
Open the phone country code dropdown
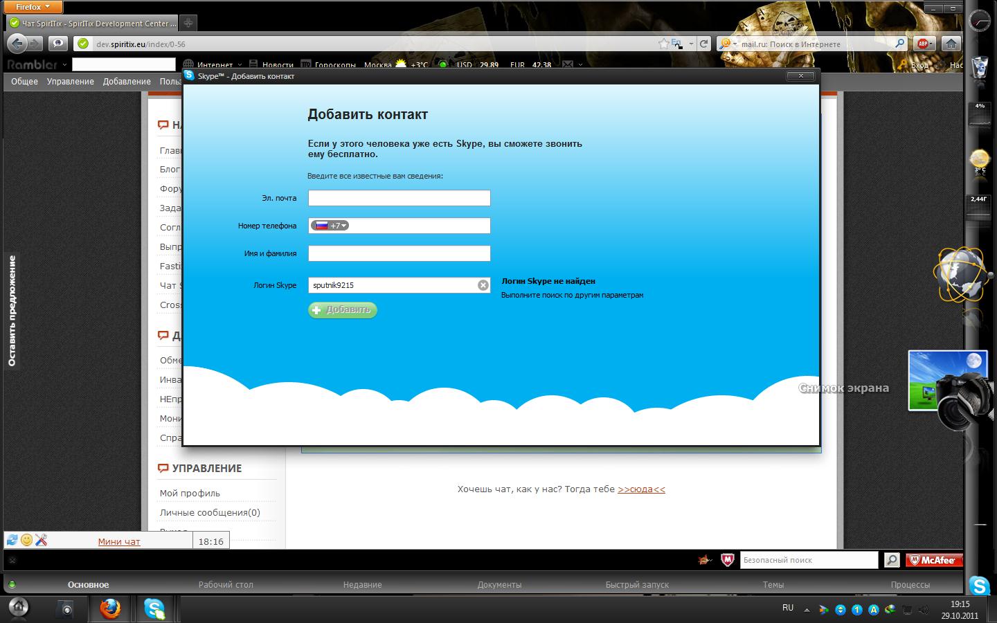[330, 226]
